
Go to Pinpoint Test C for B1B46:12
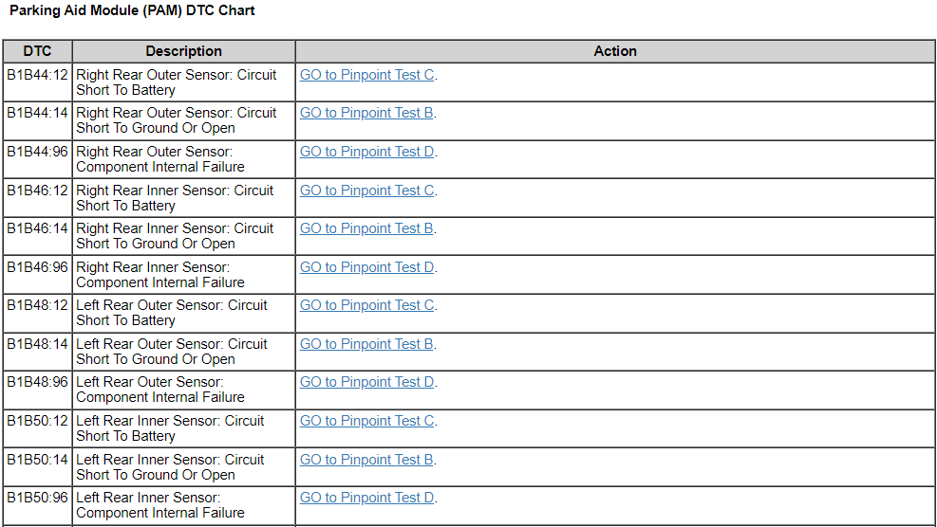point(367,191)
